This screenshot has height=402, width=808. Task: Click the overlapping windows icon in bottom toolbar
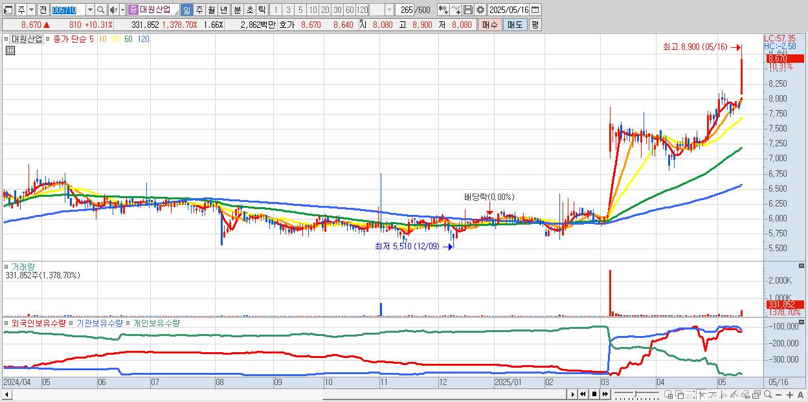coord(680,394)
